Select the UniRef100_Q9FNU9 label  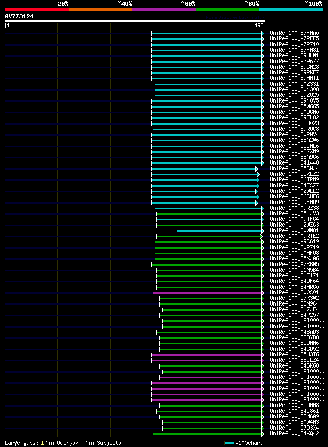coord(294,202)
